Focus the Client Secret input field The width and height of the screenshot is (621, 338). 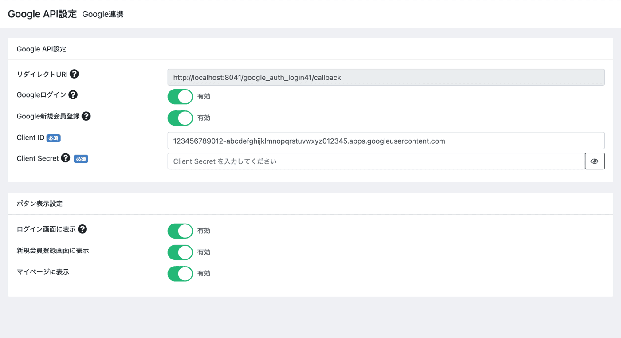click(x=376, y=161)
